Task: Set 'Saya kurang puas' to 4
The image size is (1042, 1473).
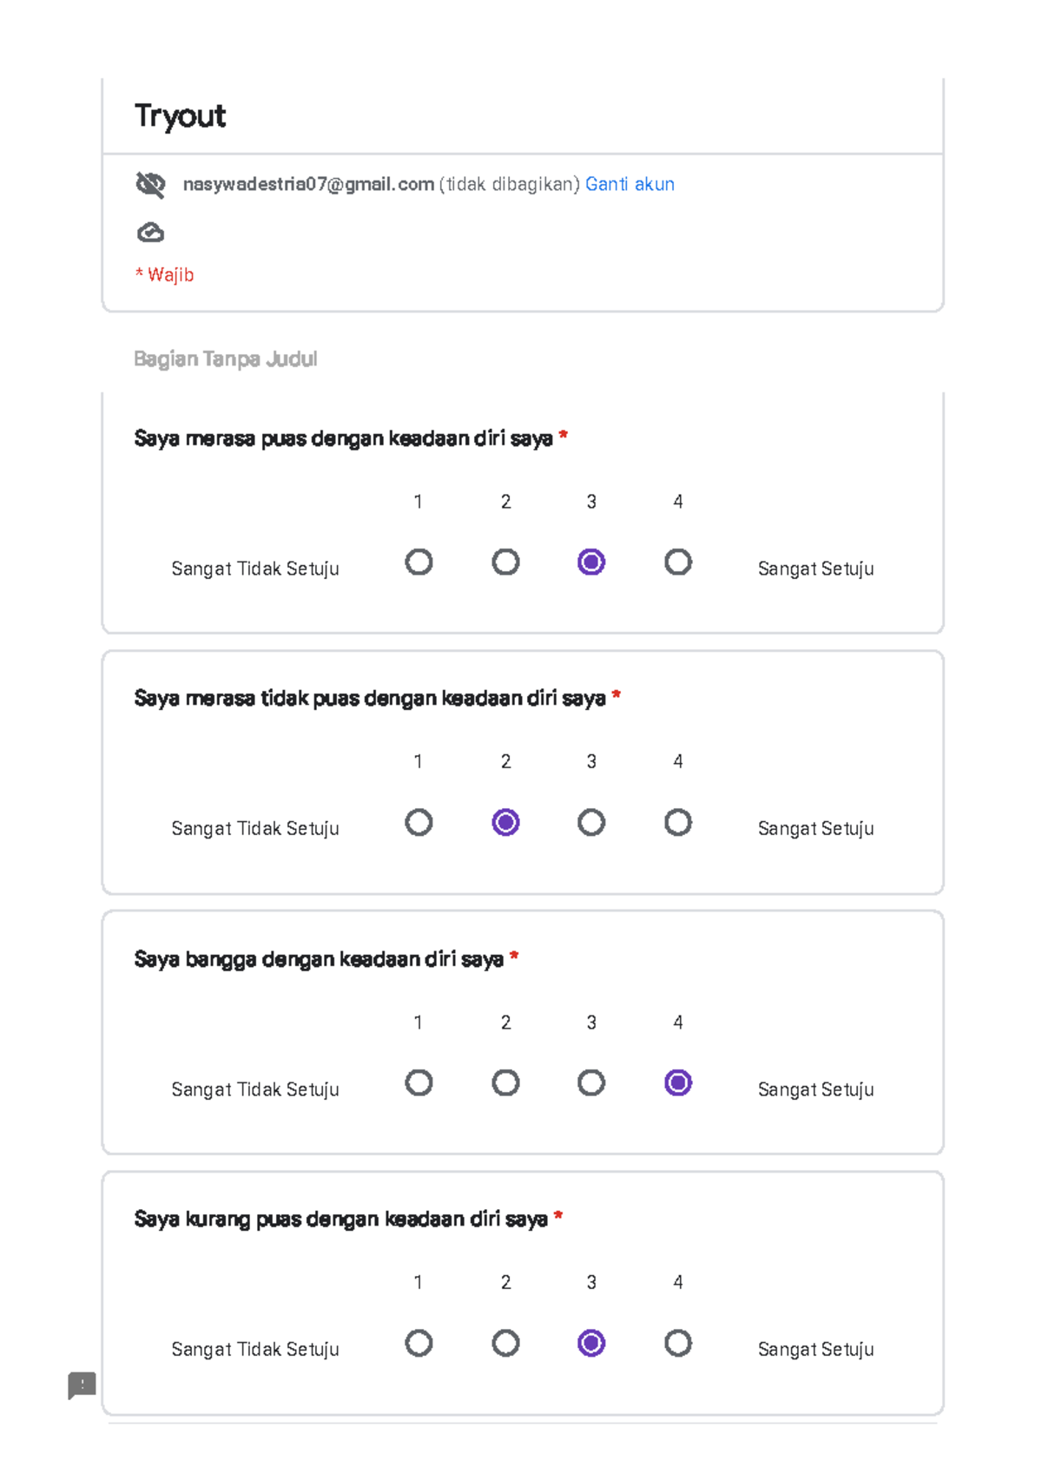Action: tap(678, 1343)
